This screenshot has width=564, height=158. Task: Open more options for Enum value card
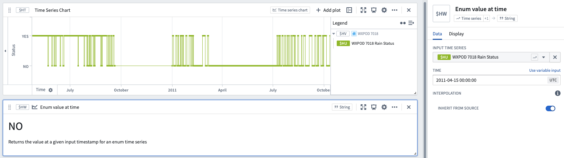coord(395,107)
